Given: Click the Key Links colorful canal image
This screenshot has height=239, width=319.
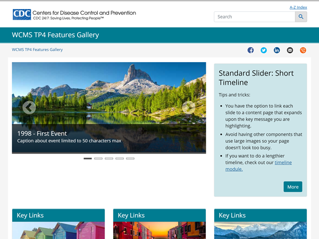Looking at the screenshot, I should click(159, 231).
